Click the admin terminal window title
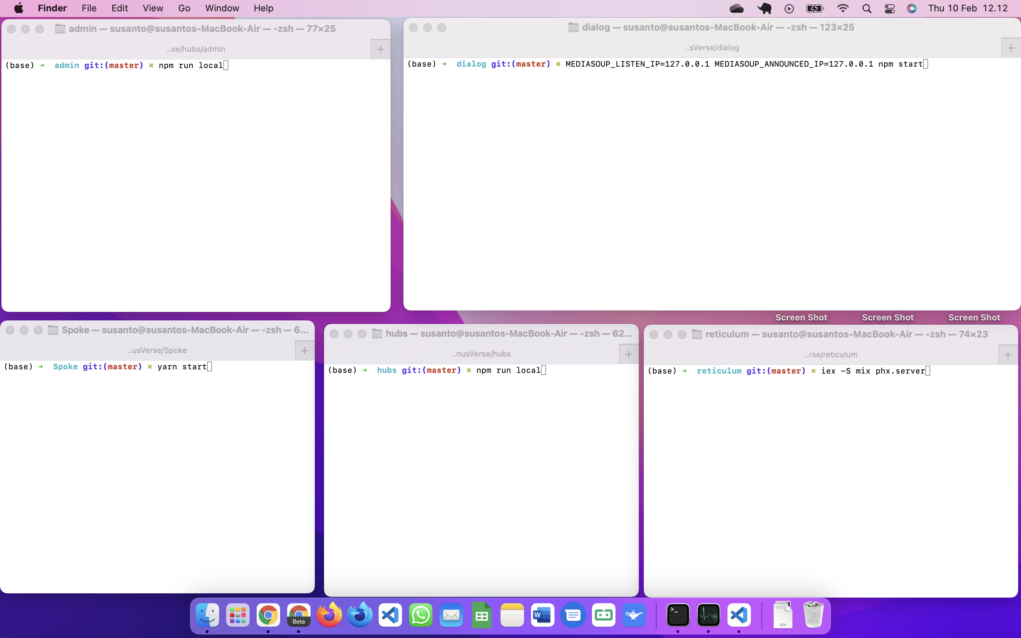1021x638 pixels. pos(202,29)
